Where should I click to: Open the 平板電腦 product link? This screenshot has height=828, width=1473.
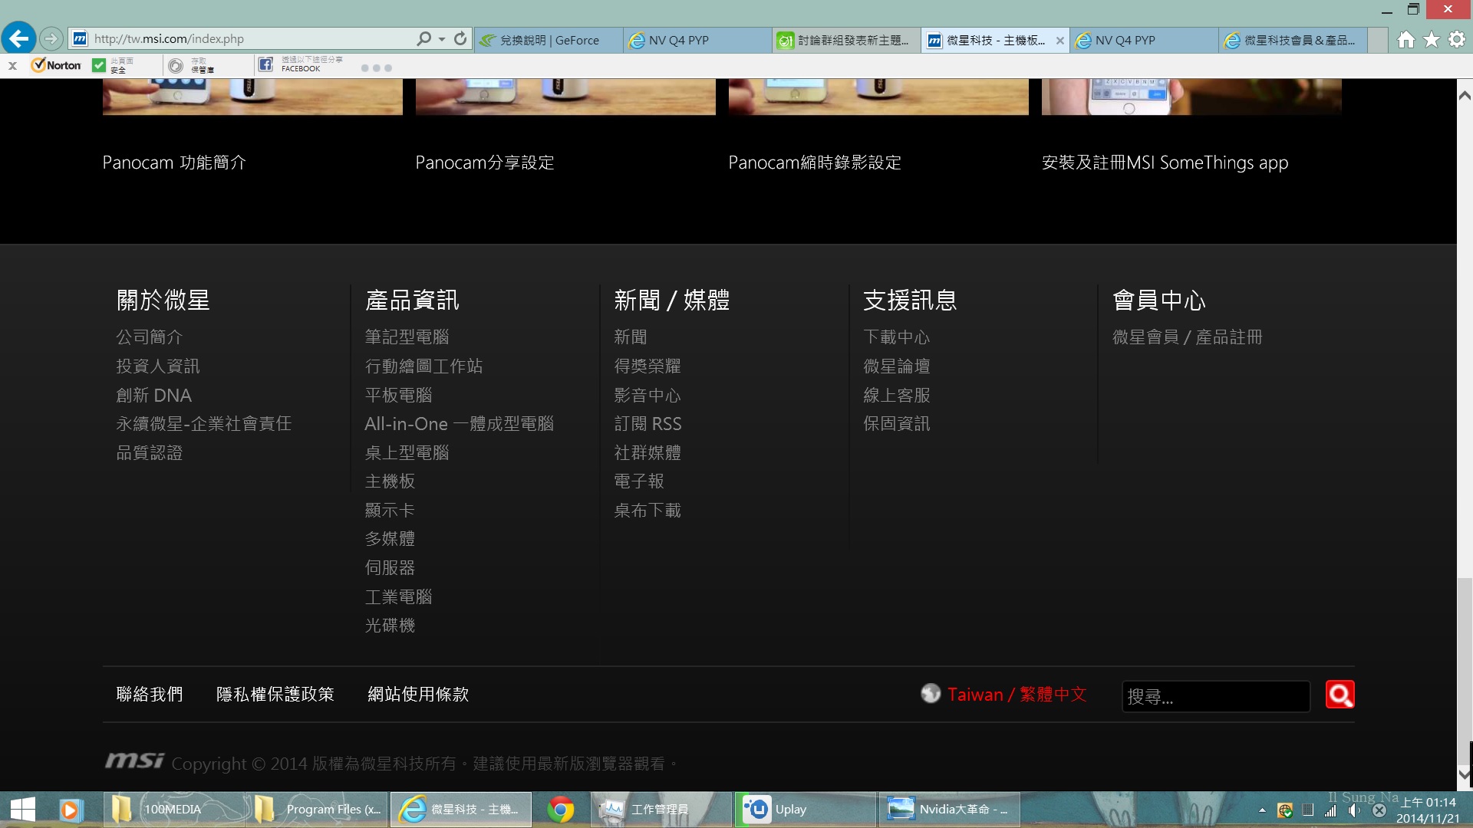click(399, 396)
